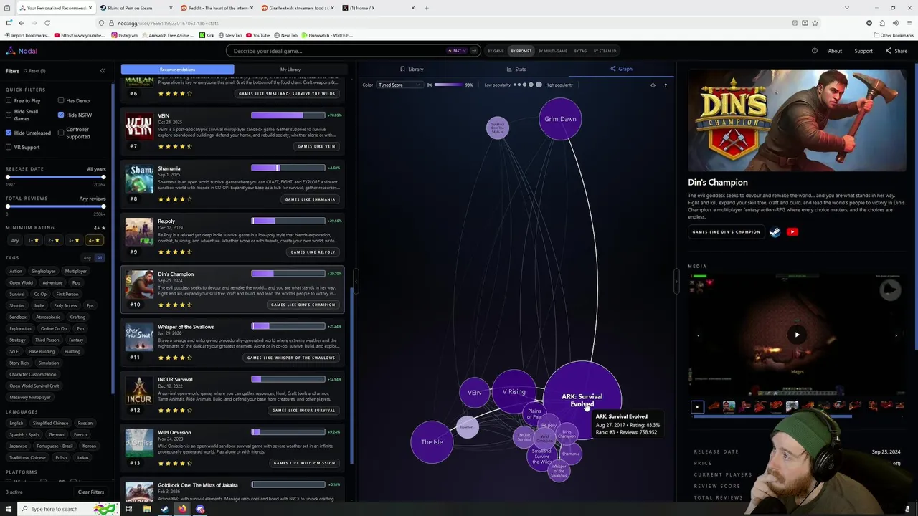
Task: Select the The Isle graph node
Action: click(432, 442)
